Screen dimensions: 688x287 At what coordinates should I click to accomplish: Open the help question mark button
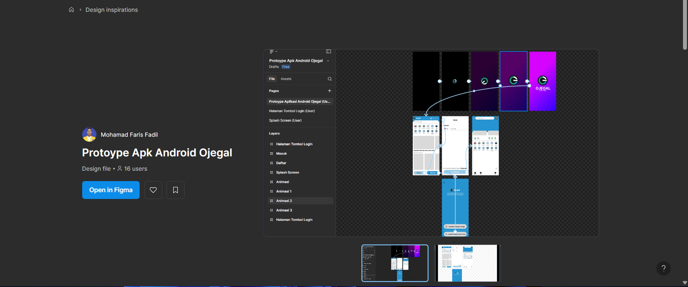point(663,268)
